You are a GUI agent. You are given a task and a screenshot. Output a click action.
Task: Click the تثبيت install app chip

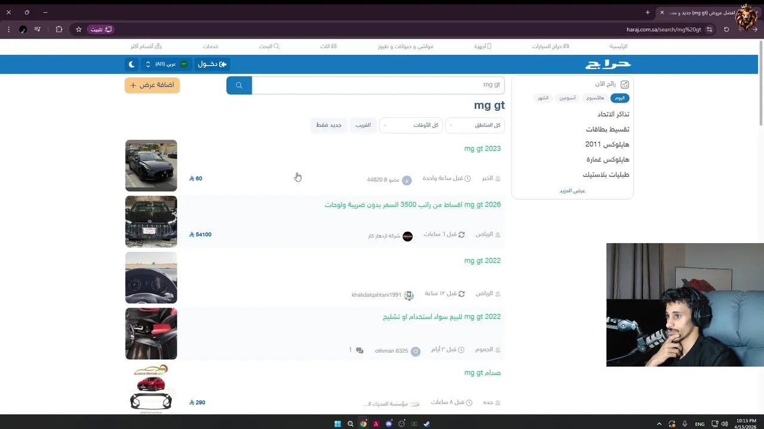pyautogui.click(x=100, y=29)
